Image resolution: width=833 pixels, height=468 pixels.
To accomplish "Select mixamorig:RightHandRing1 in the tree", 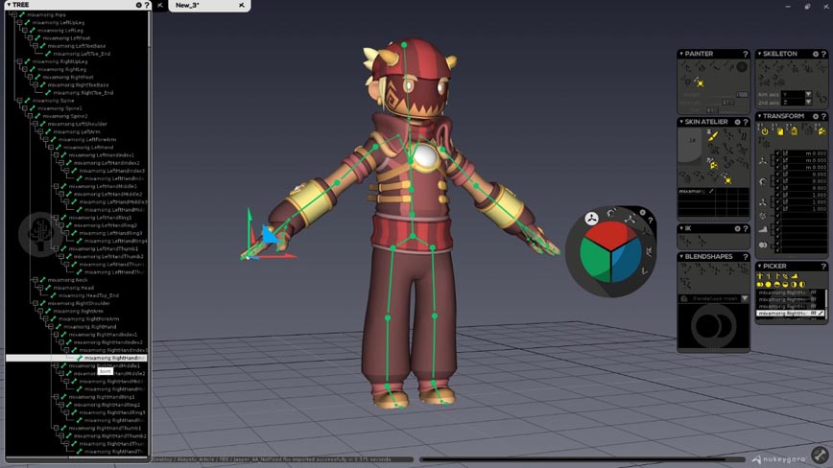I will point(101,397).
